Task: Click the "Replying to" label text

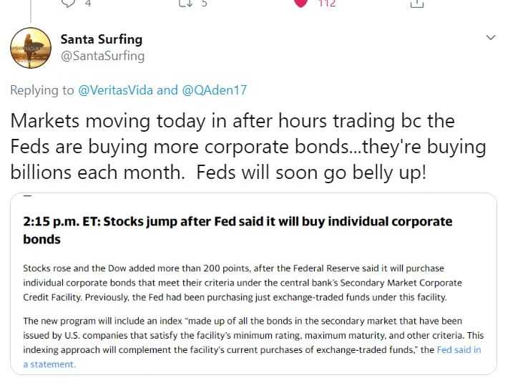Action: click(42, 90)
